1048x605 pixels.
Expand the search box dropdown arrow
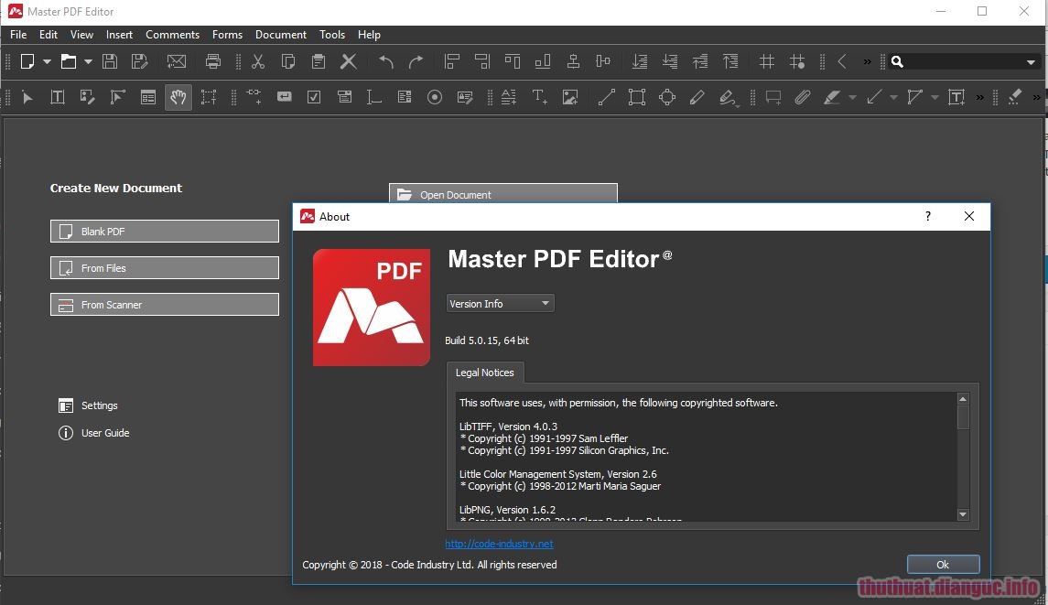(1031, 62)
